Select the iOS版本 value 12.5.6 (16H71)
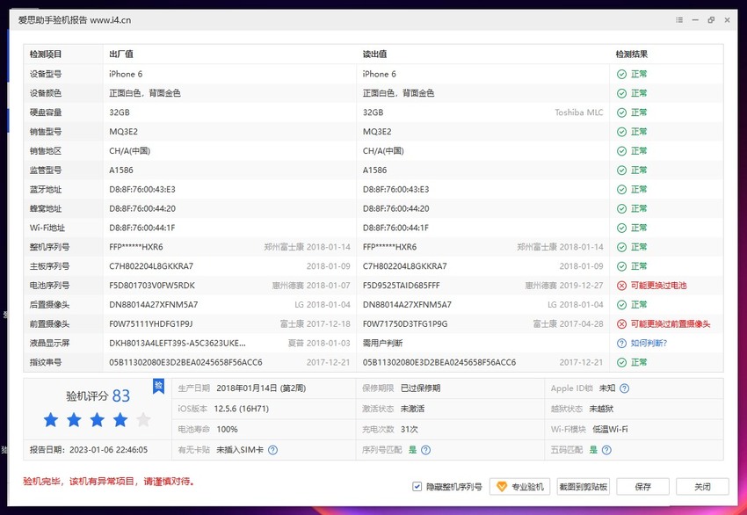This screenshot has height=515, width=747. point(242,409)
